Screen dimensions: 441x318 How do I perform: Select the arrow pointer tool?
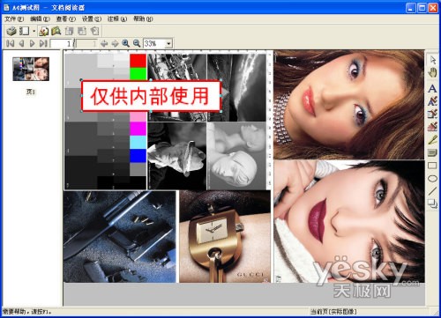pos(432,60)
